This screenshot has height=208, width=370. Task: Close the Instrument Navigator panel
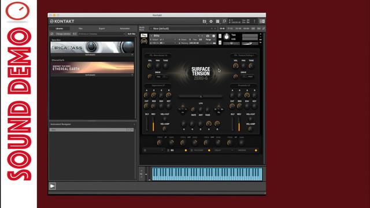click(134, 124)
